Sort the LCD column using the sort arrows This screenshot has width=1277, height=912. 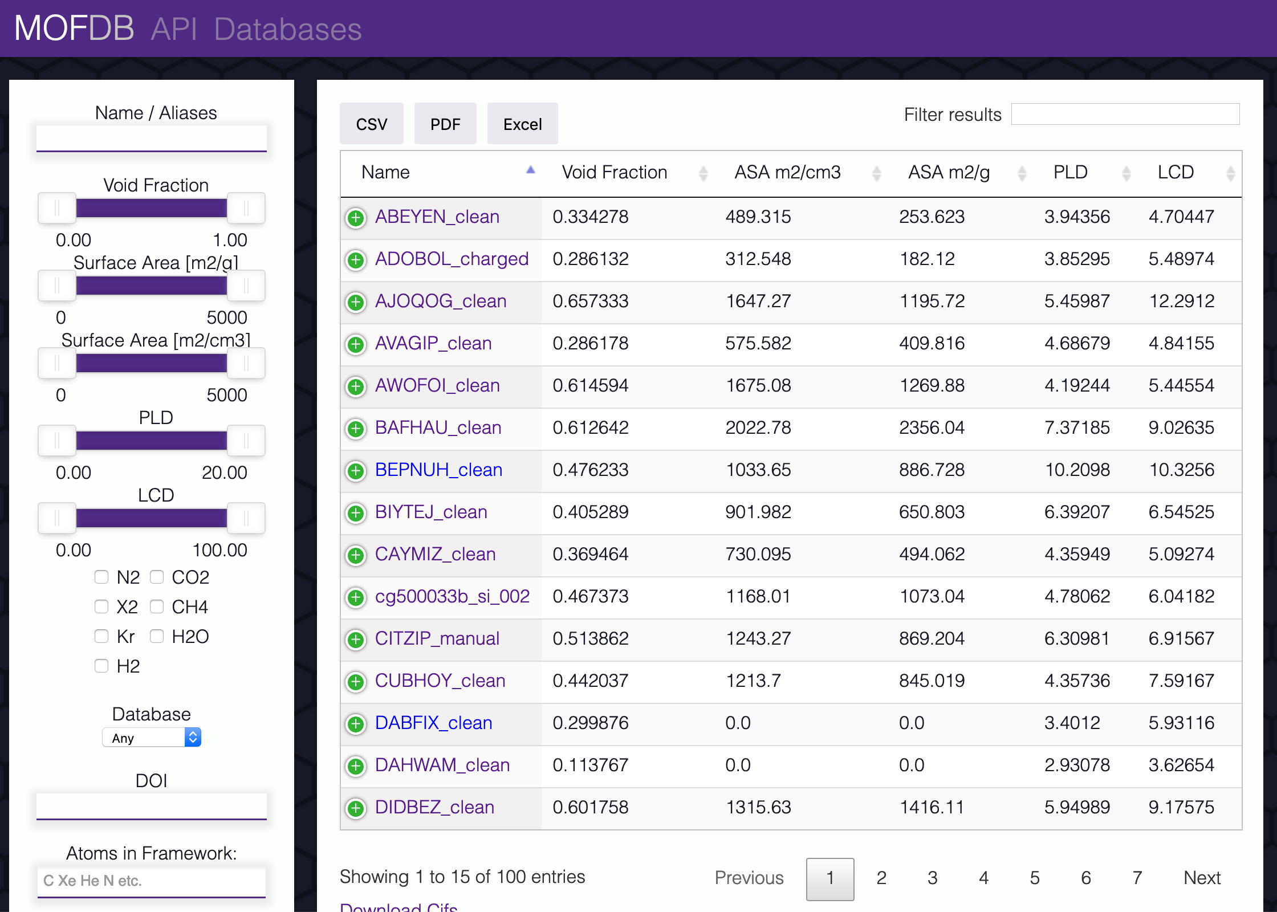pos(1229,173)
